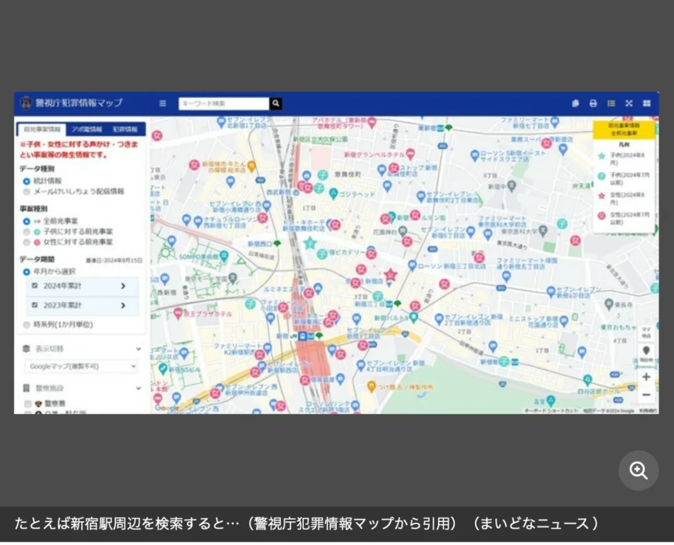Switch to the アポ電情報 tab
Viewport: 674px width, 545px height.
[86, 129]
